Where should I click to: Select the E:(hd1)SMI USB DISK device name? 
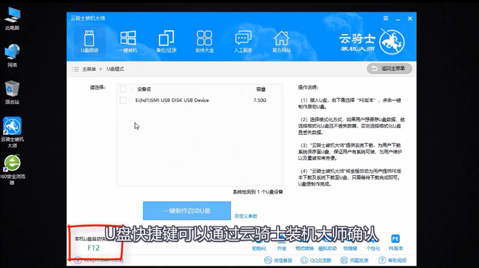172,100
